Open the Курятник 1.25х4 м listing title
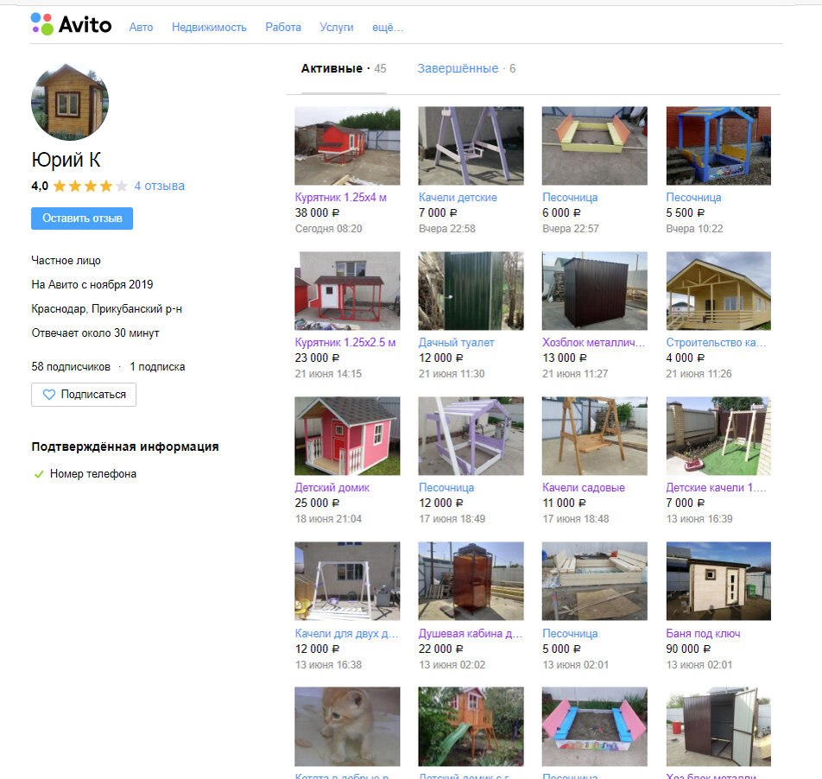 coord(341,198)
